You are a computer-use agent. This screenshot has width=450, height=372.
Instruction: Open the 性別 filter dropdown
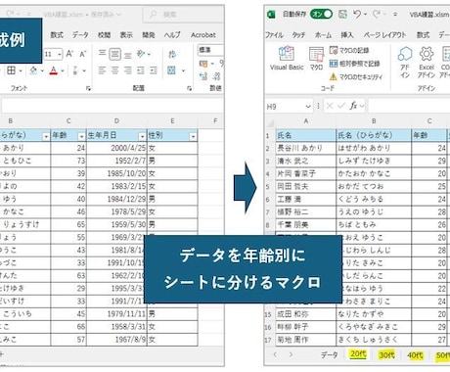(x=193, y=136)
